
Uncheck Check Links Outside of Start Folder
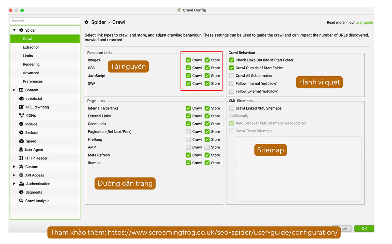point(232,60)
